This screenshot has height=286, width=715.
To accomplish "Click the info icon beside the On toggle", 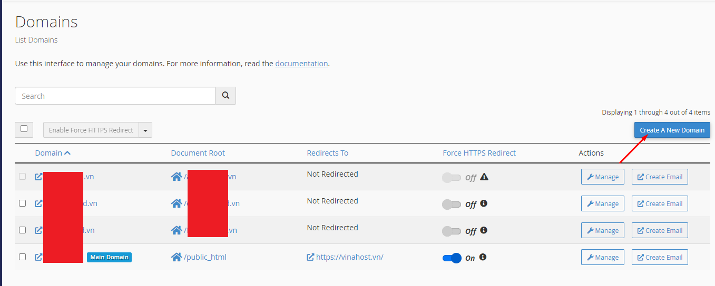I will click(483, 257).
